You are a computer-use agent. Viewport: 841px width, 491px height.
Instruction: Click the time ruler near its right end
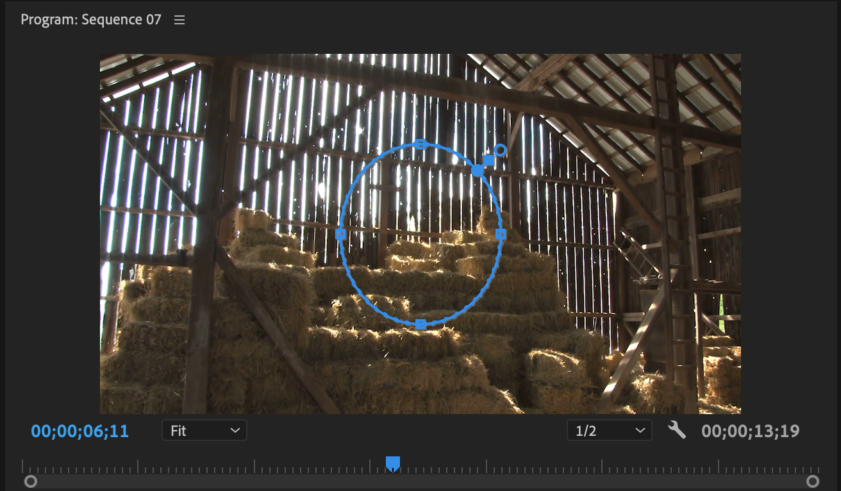pyautogui.click(x=795, y=467)
